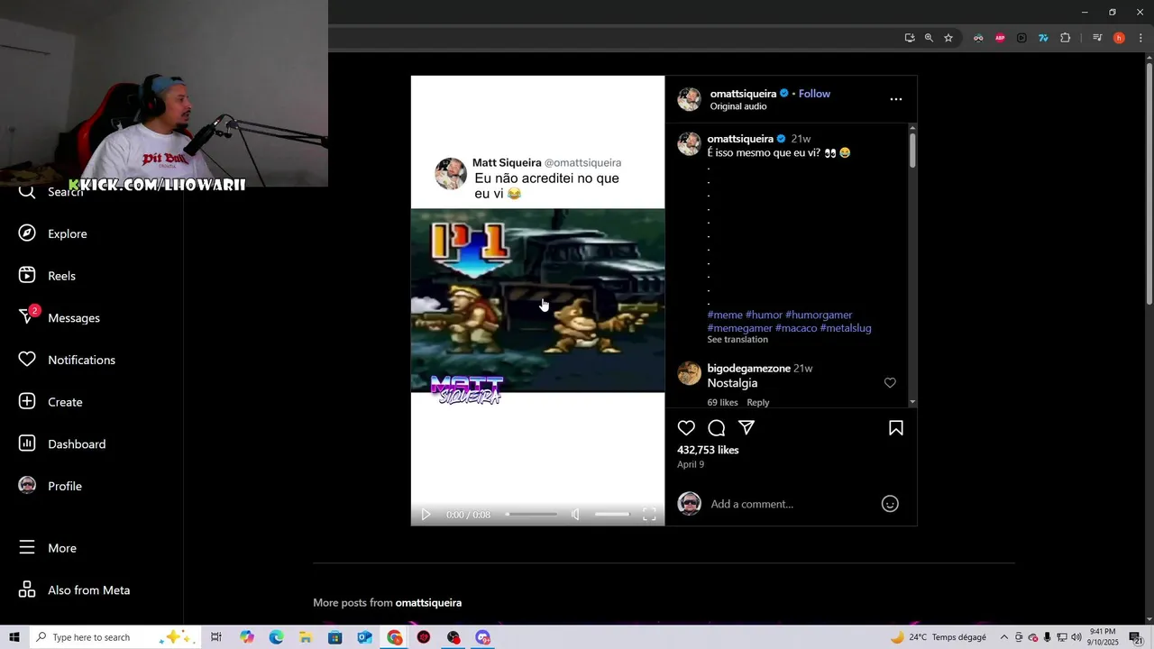Like the bigodegamezone comment
The height and width of the screenshot is (649, 1154).
click(x=890, y=383)
